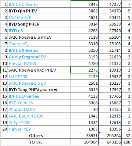Click the BYD Yuan EV cell

coord(39,103)
